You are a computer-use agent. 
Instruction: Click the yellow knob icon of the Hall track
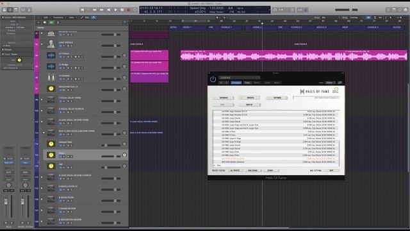click(x=51, y=166)
